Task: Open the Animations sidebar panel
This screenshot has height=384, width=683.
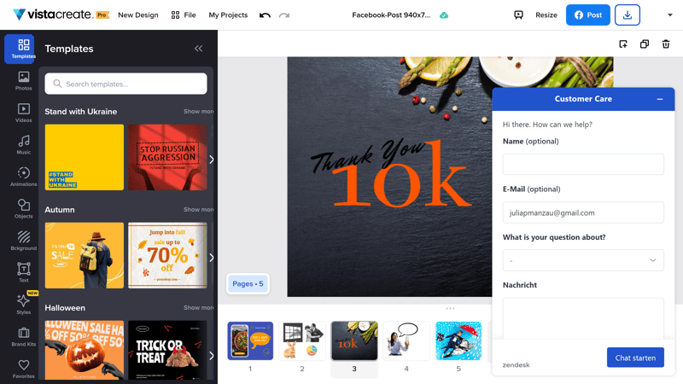Action: [23, 177]
